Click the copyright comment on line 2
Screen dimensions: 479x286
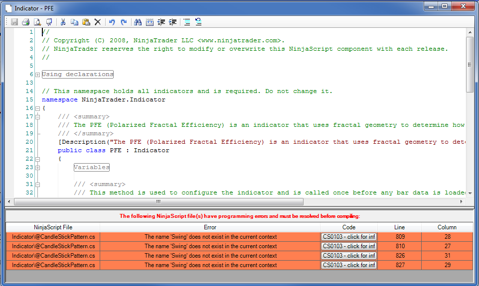[163, 41]
